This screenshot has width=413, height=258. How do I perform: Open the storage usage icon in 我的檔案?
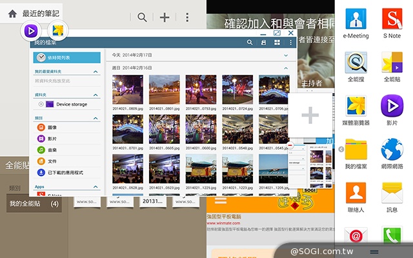[x=263, y=43]
